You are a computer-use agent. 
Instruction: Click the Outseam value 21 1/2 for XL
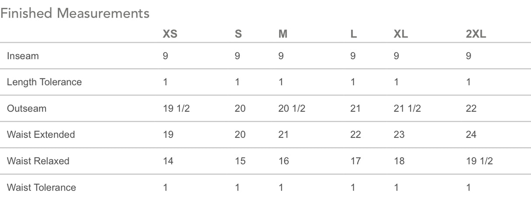407,108
